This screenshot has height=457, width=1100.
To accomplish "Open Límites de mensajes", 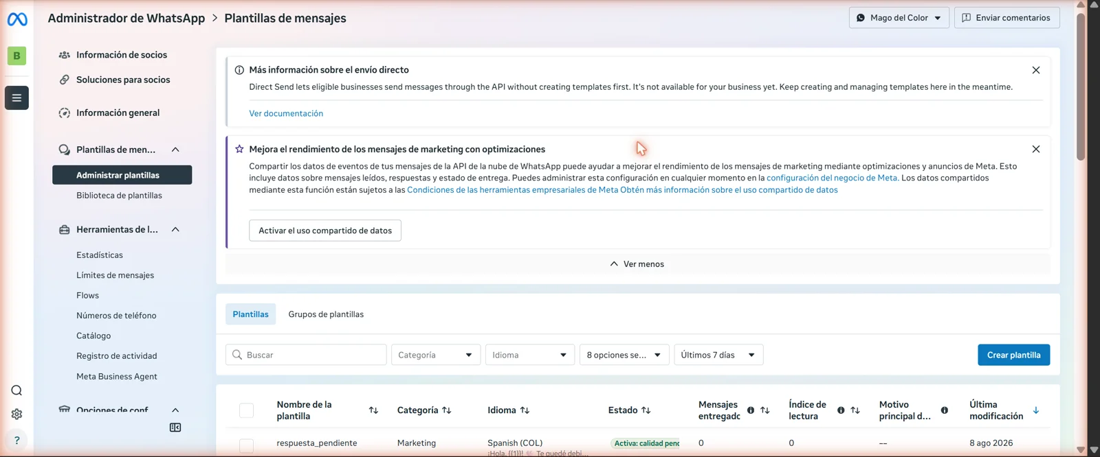I will coord(115,275).
